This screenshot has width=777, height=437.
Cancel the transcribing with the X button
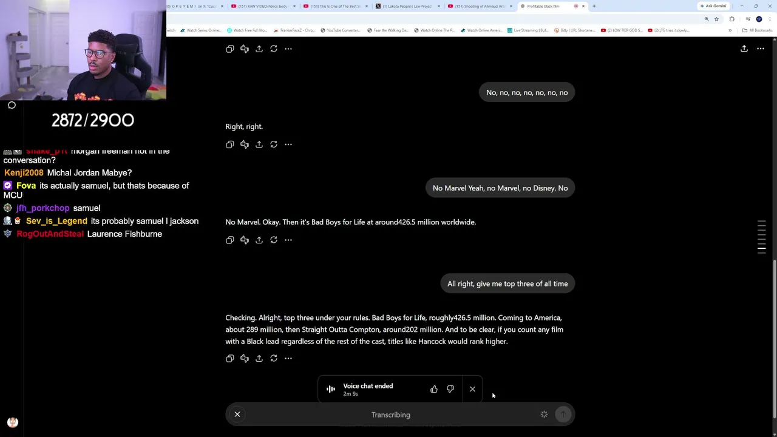[x=237, y=415]
